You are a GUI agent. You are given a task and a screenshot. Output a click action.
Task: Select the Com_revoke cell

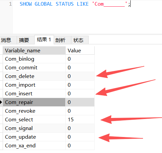[34, 111]
